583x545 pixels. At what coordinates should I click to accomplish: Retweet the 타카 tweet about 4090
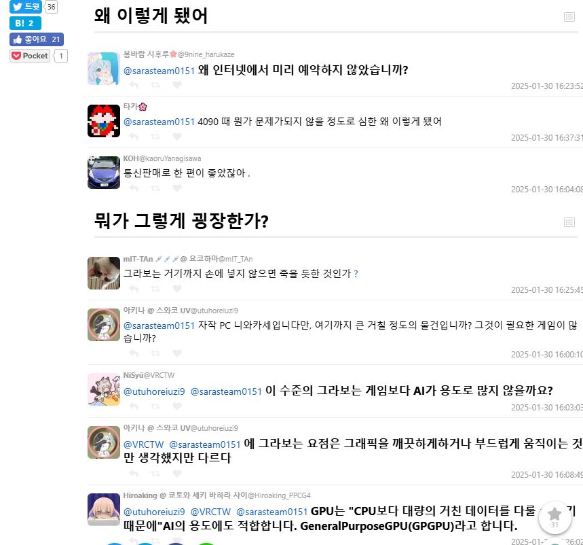pyautogui.click(x=155, y=137)
